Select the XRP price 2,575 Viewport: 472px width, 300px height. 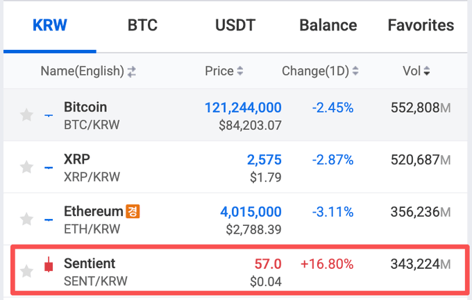pos(264,160)
